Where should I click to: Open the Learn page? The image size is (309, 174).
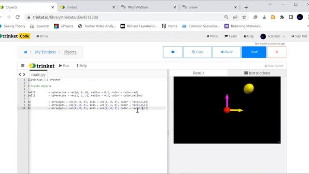[231, 36]
